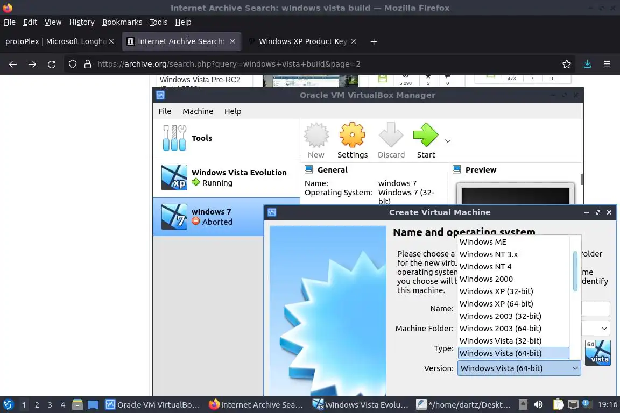This screenshot has height=413, width=620.
Task: Choose Windows 2003 (64-bit) from the list
Action: 513,329
